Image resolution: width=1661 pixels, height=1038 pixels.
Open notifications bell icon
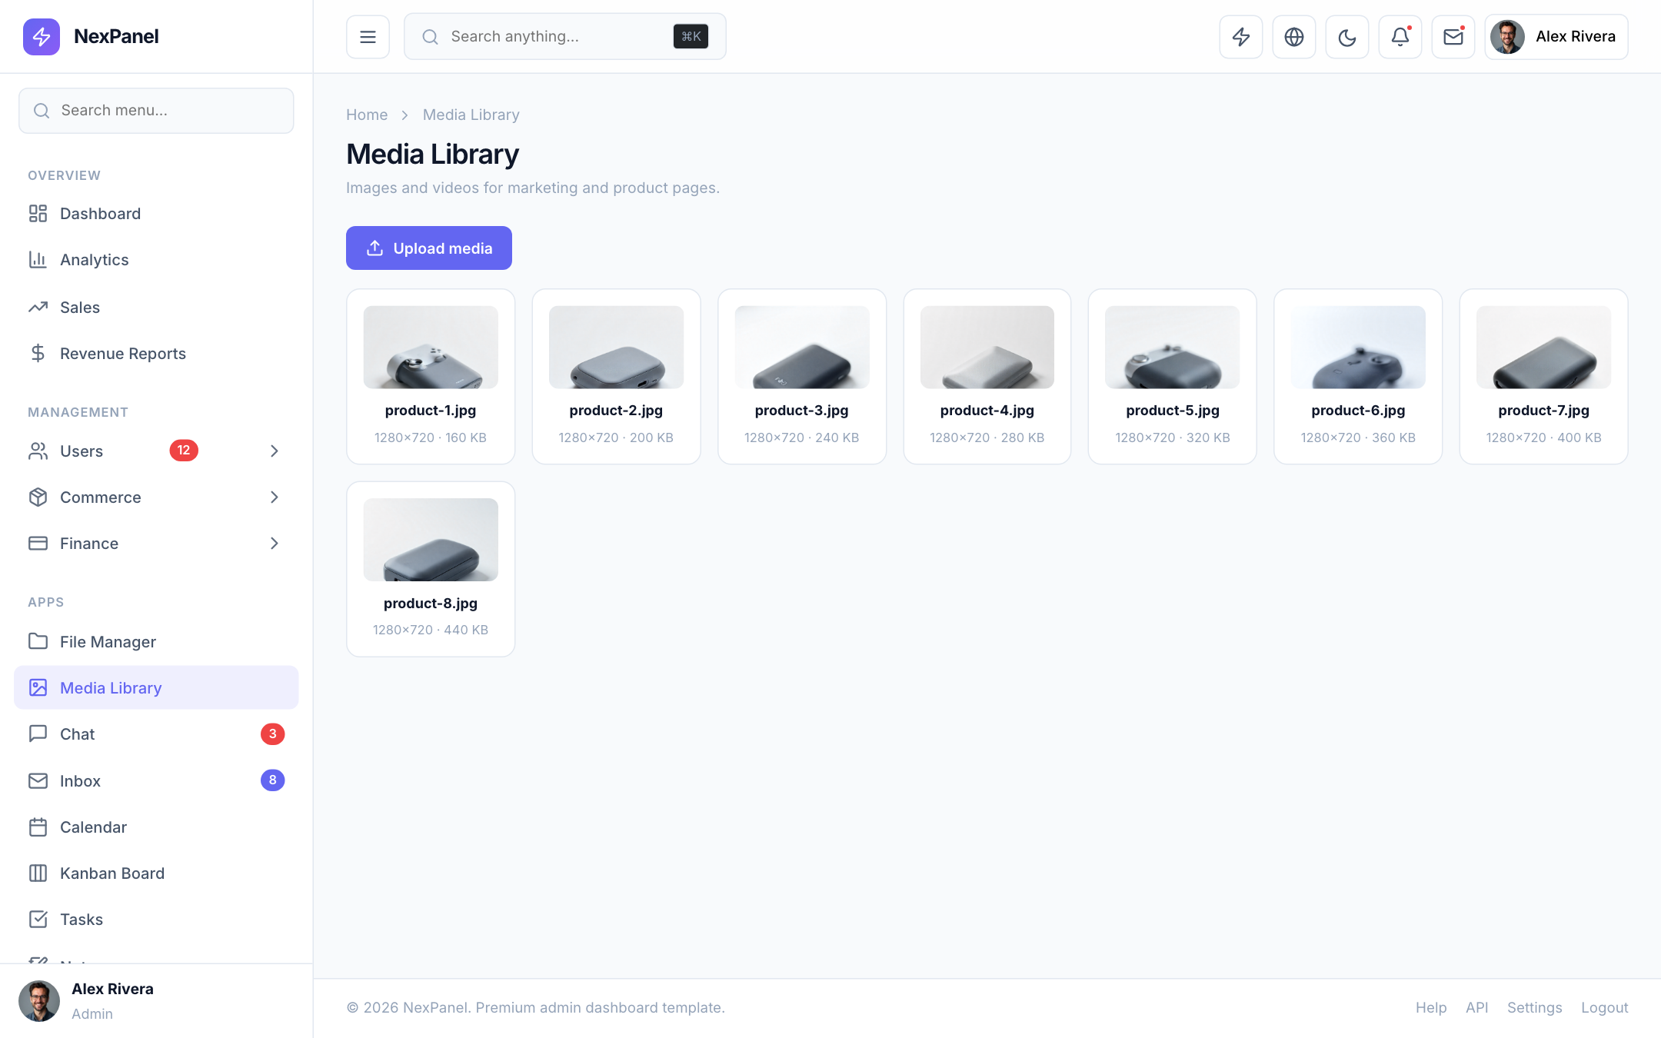click(1400, 36)
